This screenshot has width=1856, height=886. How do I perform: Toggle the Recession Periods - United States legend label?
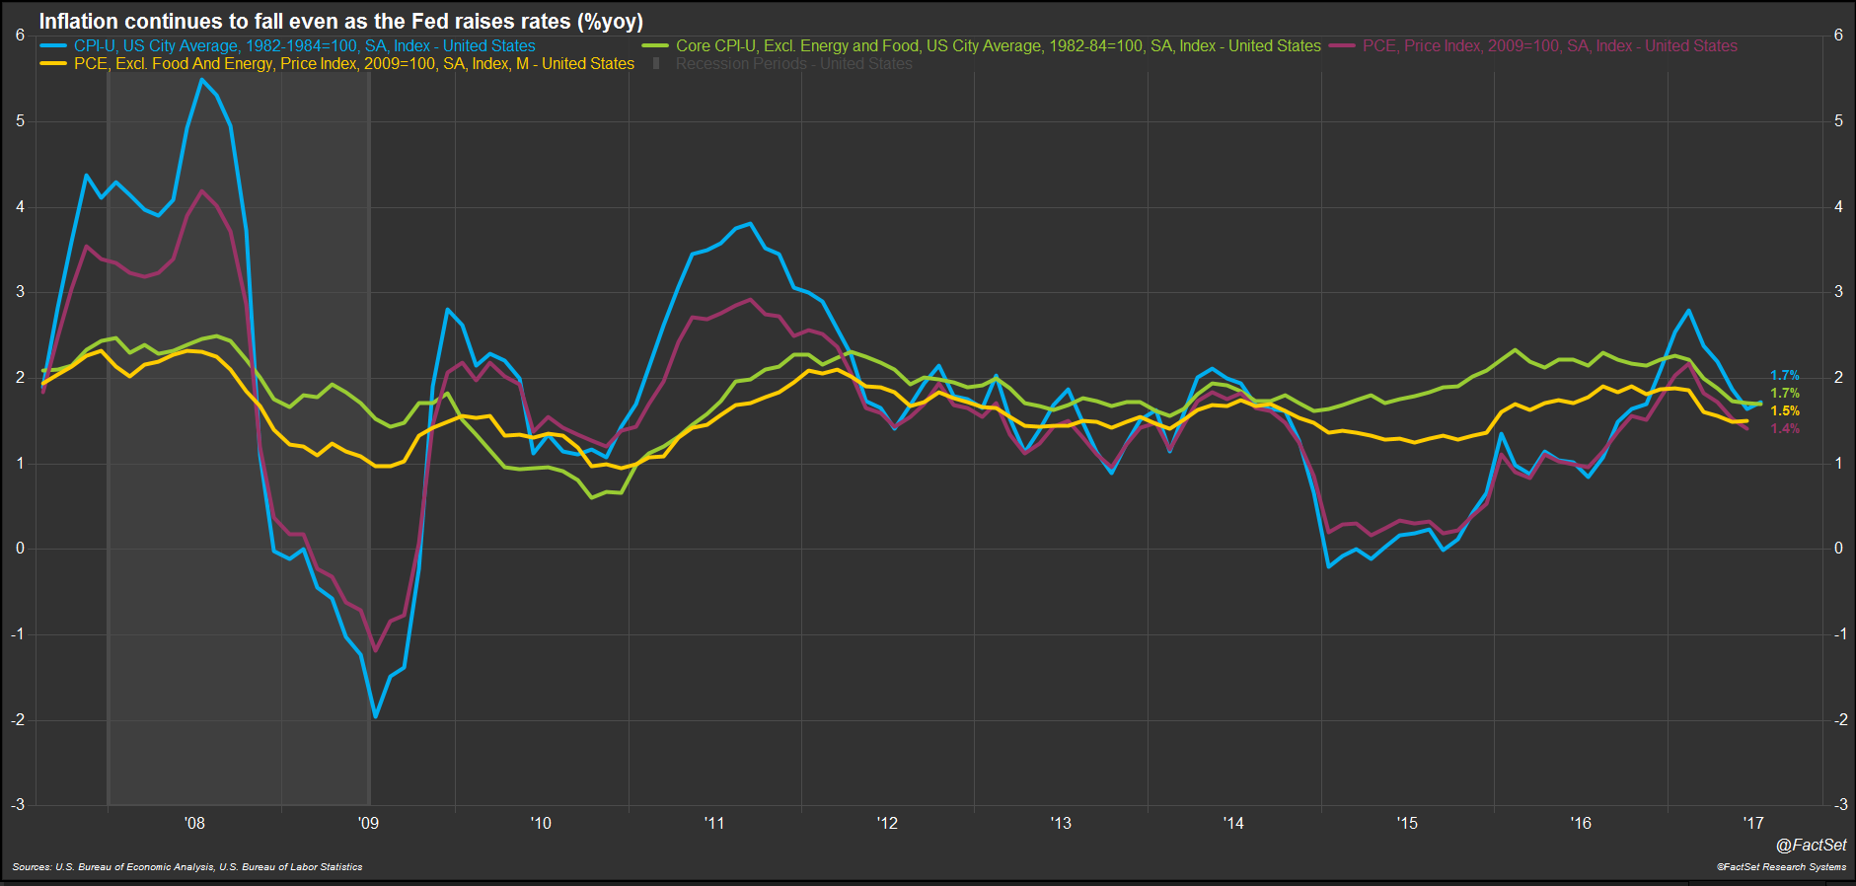point(793,63)
